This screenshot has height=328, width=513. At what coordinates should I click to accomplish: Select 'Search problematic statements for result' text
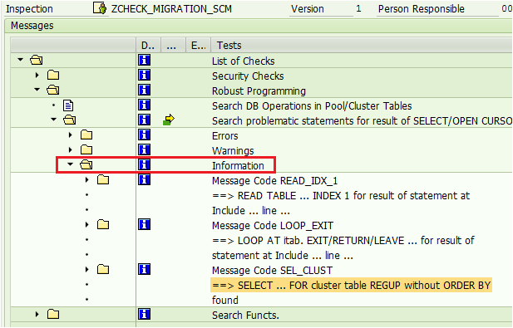(x=305, y=121)
